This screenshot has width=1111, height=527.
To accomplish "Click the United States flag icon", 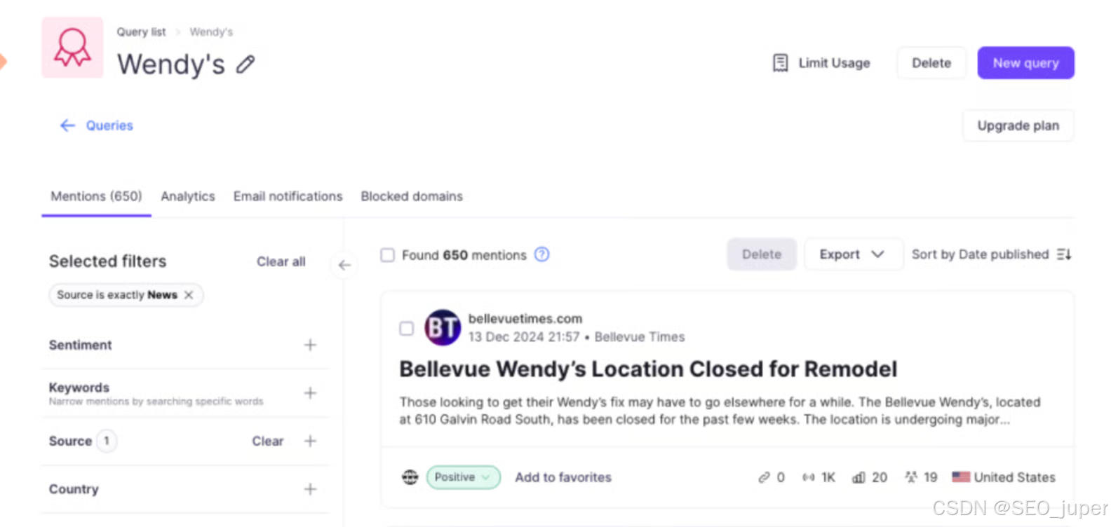I will click(961, 477).
